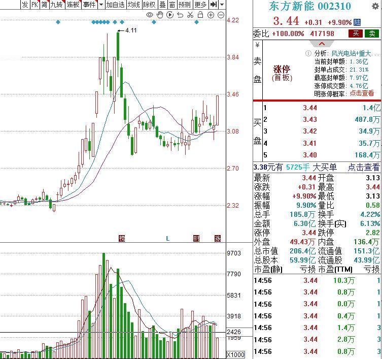Click the blue L marker on chart
The height and width of the screenshot is (359, 382).
click(167, 239)
